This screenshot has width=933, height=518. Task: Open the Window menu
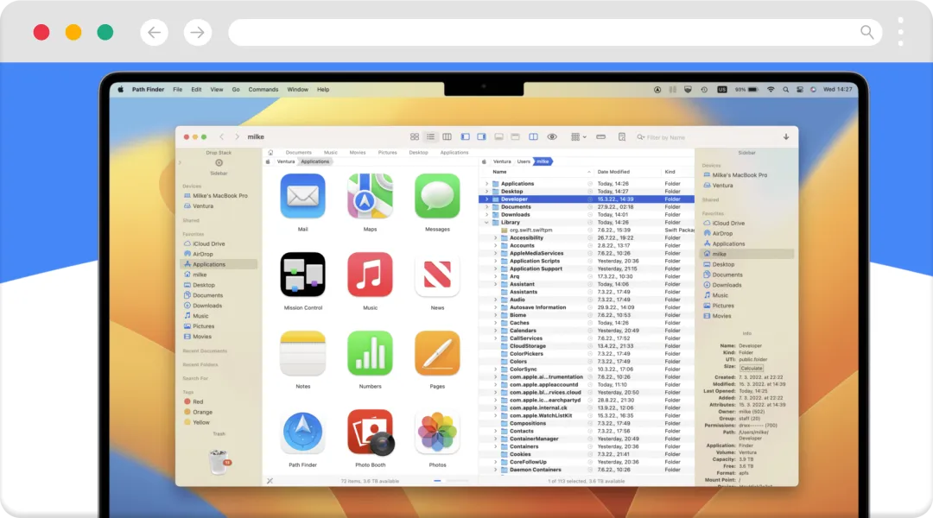coord(297,89)
